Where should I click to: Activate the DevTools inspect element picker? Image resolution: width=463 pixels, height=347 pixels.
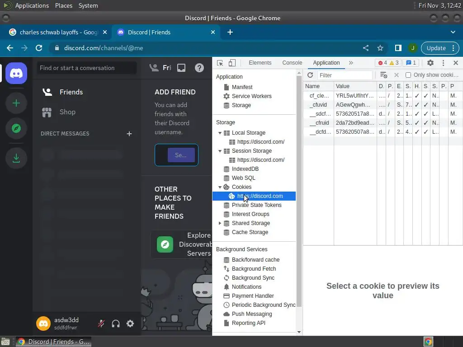220,63
